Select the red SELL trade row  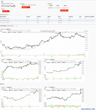point(48,23)
